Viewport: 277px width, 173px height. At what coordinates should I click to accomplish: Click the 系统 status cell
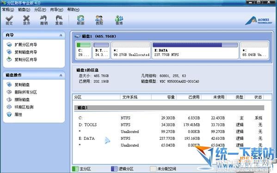(x=259, y=118)
